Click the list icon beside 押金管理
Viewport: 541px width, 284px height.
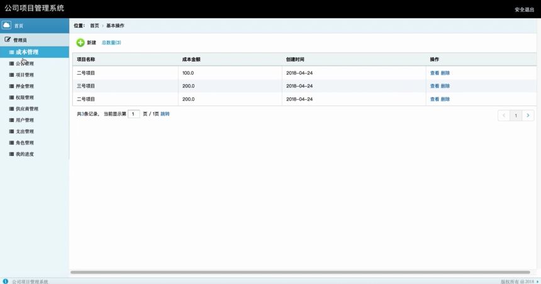[11, 86]
